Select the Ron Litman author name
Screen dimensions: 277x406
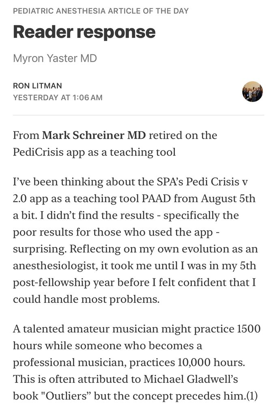(37, 86)
